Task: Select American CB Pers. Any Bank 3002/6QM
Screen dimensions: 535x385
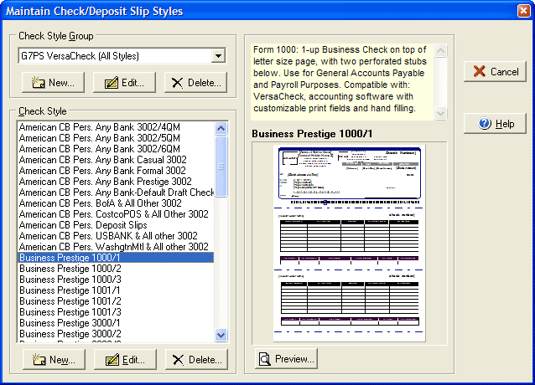Action: click(116, 149)
